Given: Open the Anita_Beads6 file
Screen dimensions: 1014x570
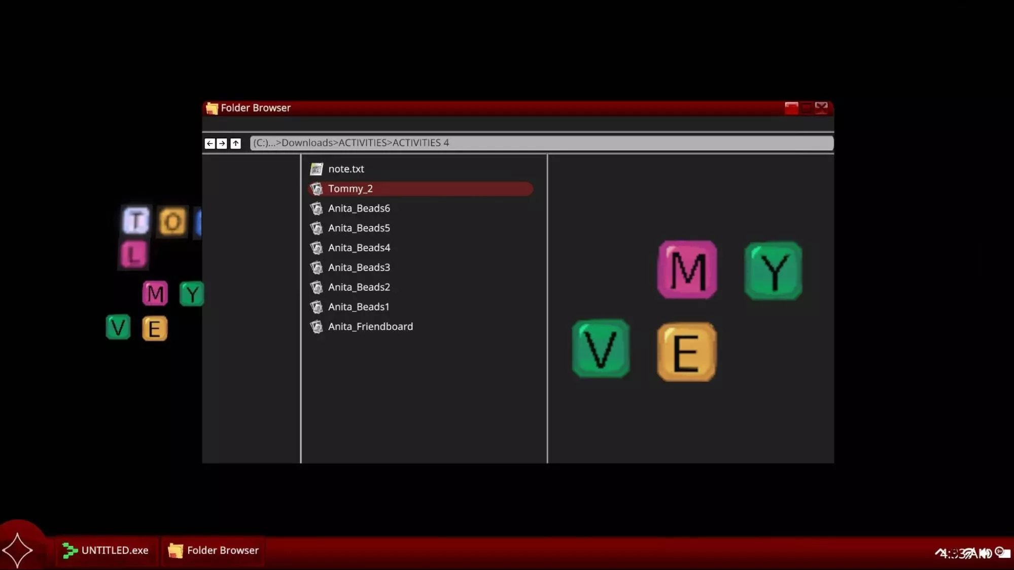Looking at the screenshot, I should point(359,208).
